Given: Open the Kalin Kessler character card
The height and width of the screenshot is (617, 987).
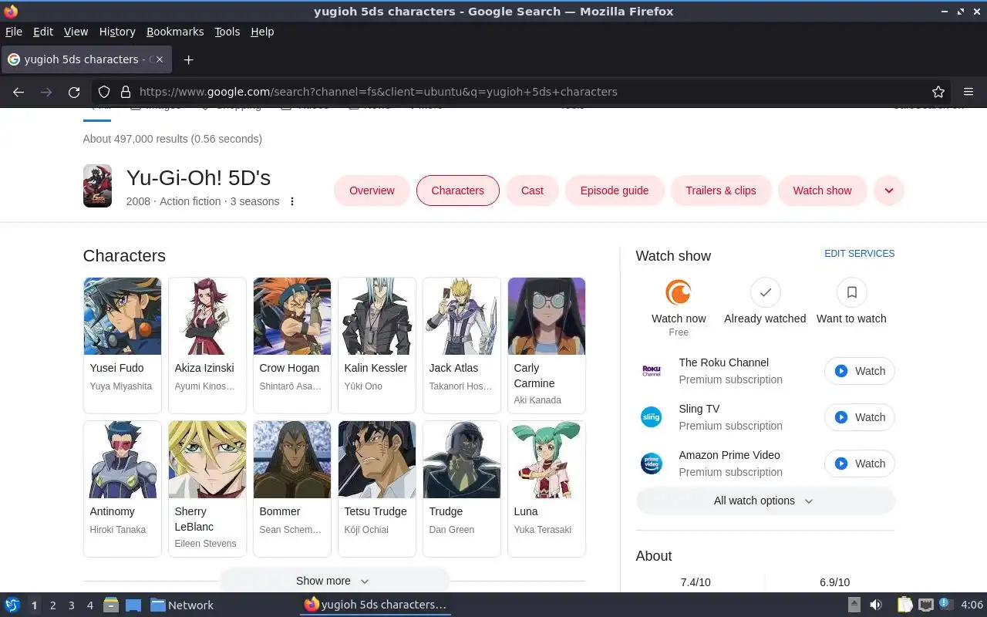Looking at the screenshot, I should click(377, 346).
